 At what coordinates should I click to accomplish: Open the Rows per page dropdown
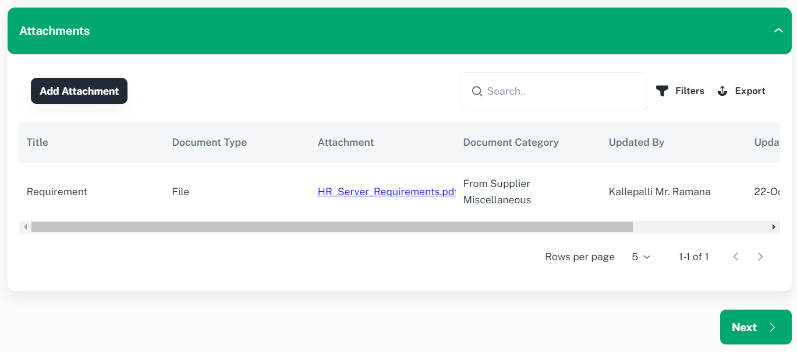tap(641, 257)
